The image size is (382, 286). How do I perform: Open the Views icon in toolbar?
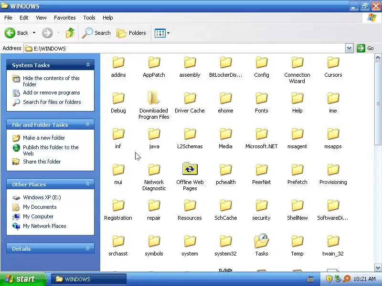(160, 33)
